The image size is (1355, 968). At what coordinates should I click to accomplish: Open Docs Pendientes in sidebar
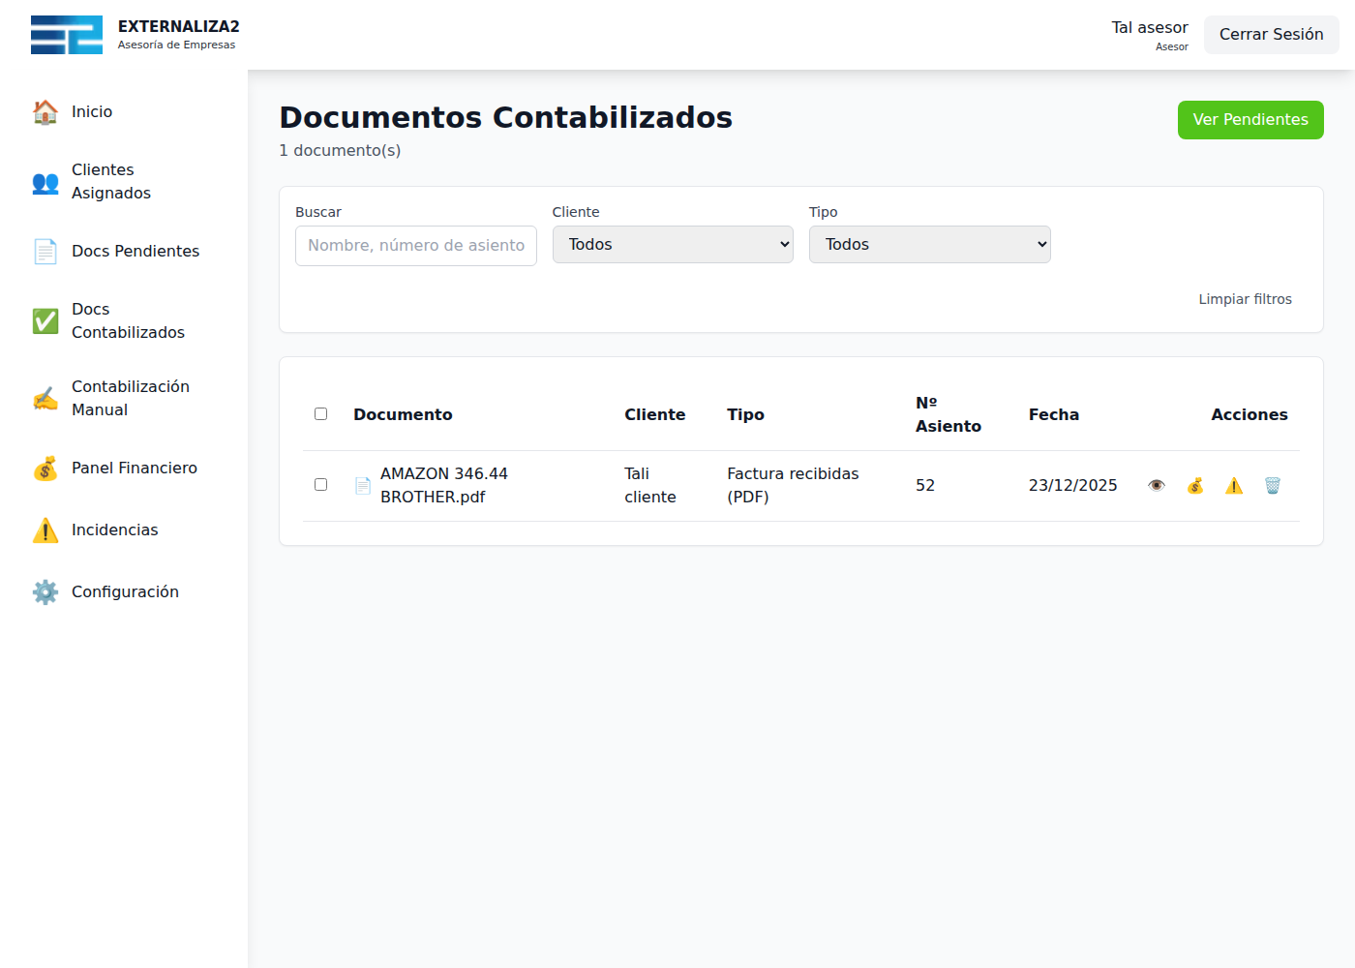(135, 252)
